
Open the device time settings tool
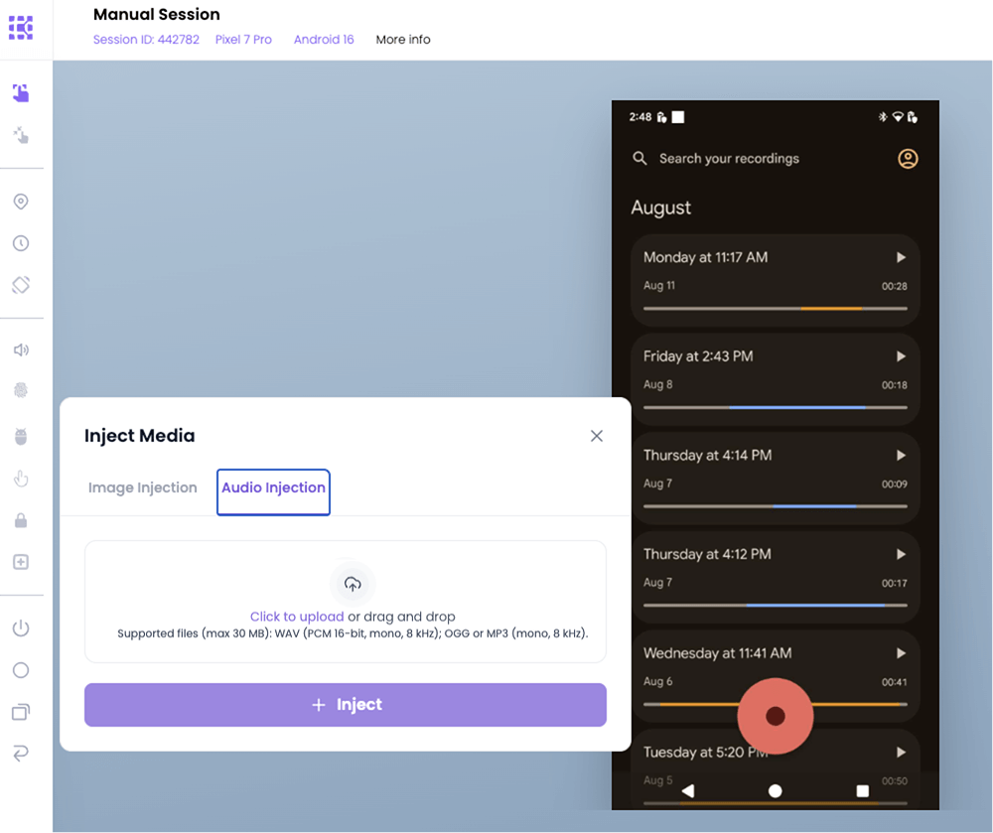point(22,243)
